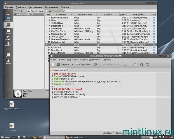Open the Инструменты menu
The width and height of the screenshot is (174, 139).
(x=35, y=7)
